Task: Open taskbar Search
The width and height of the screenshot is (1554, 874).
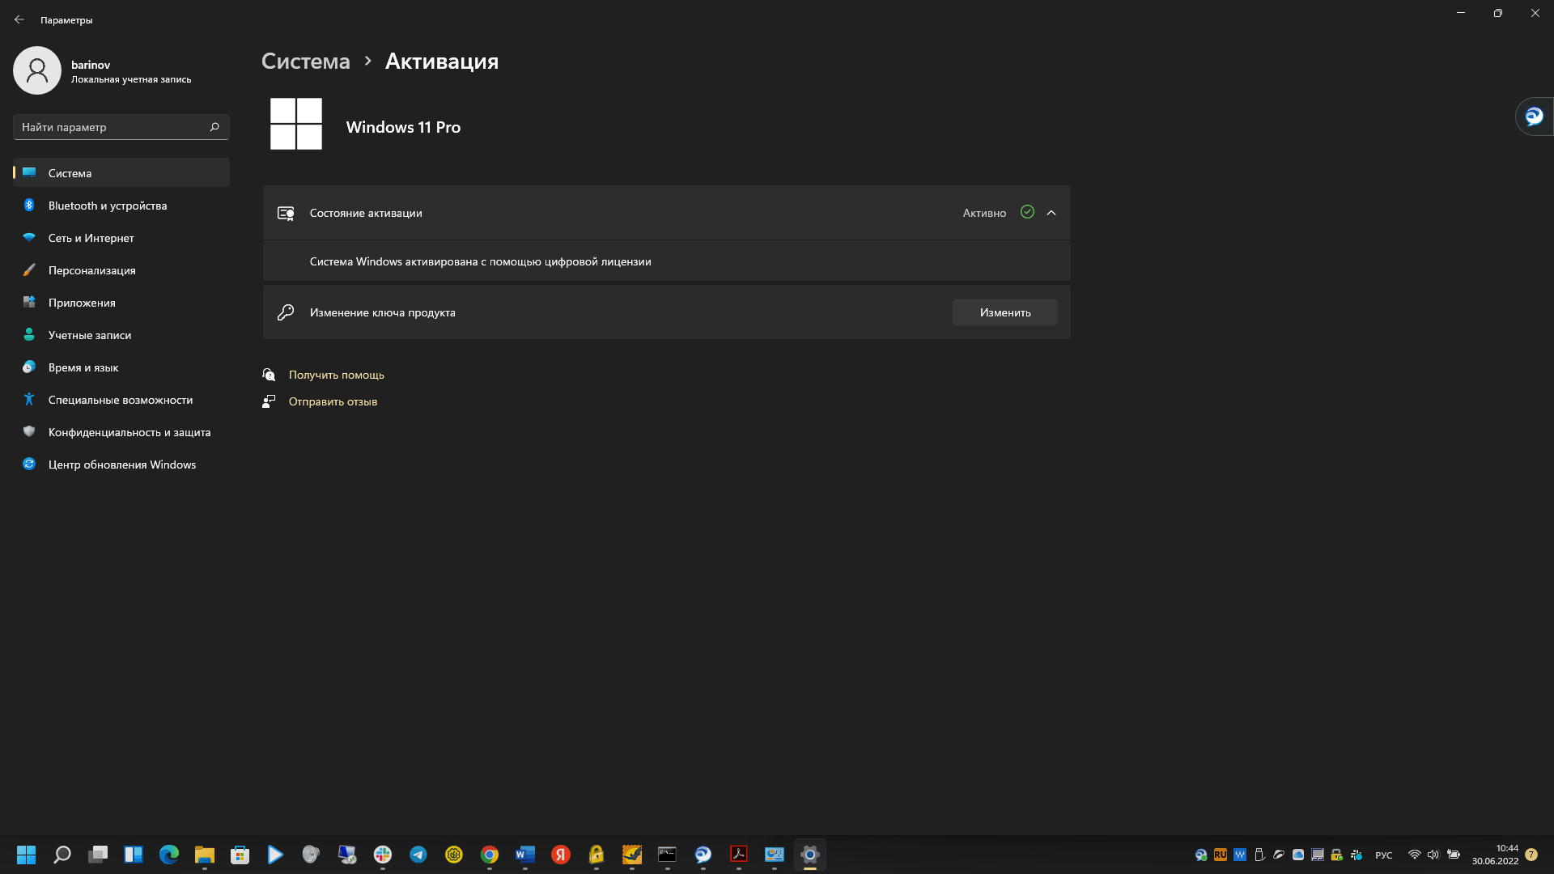Action: [62, 855]
